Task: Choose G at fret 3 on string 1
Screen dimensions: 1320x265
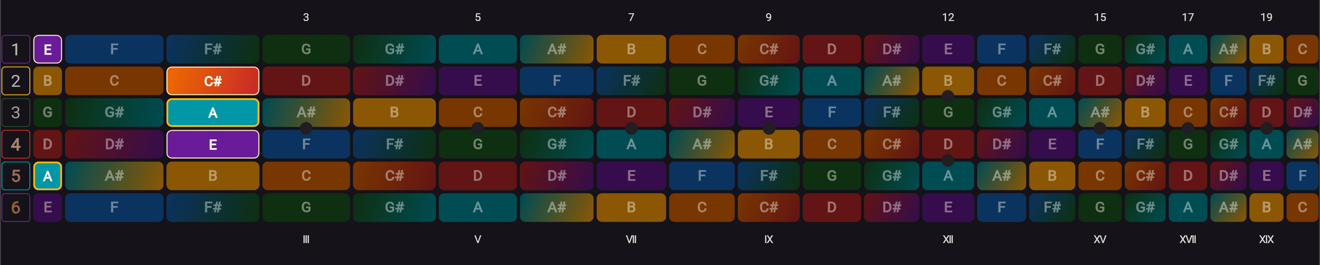Action: coord(306,49)
